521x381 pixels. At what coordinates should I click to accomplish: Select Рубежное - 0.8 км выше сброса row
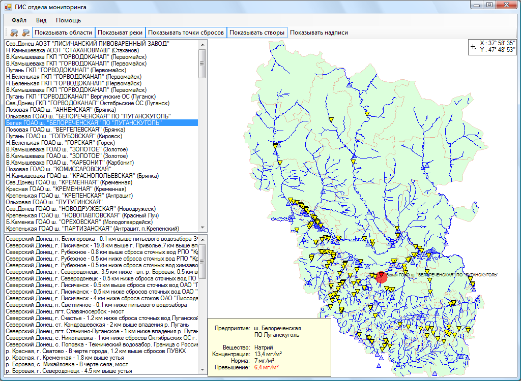point(102,252)
